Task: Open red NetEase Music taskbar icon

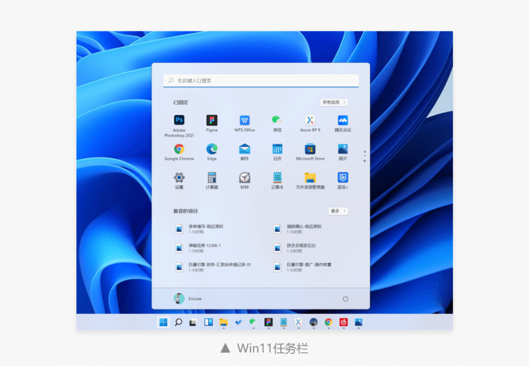Action: tap(343, 322)
